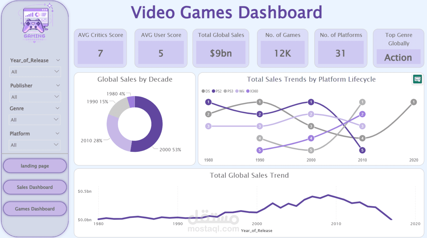Click the green icon on the Platform Lifecycle chart
Image resolution: width=427 pixels, height=238 pixels.
pos(417,79)
